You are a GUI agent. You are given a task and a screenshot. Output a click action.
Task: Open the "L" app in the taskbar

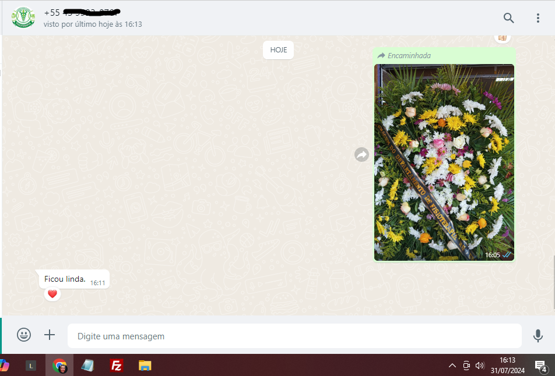[31, 366]
